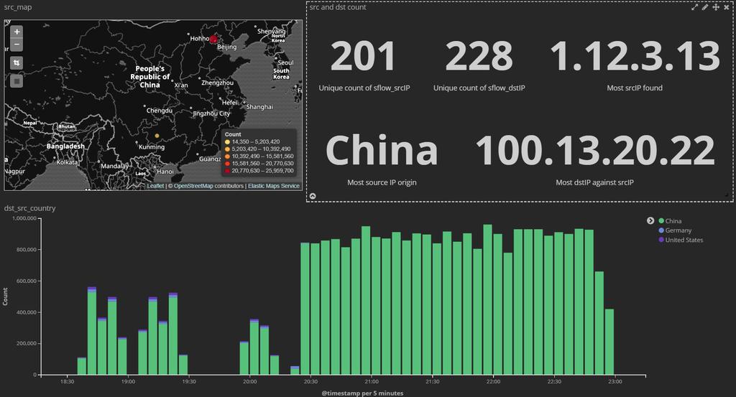This screenshot has height=397, width=736.
Task: Click the Most source IP origin label
Action: (x=382, y=182)
